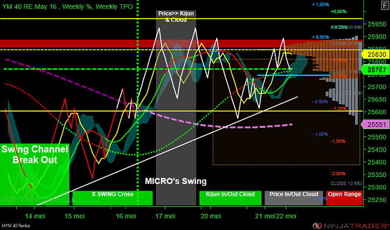
Task: Select the red Open Range box
Action: 344,198
